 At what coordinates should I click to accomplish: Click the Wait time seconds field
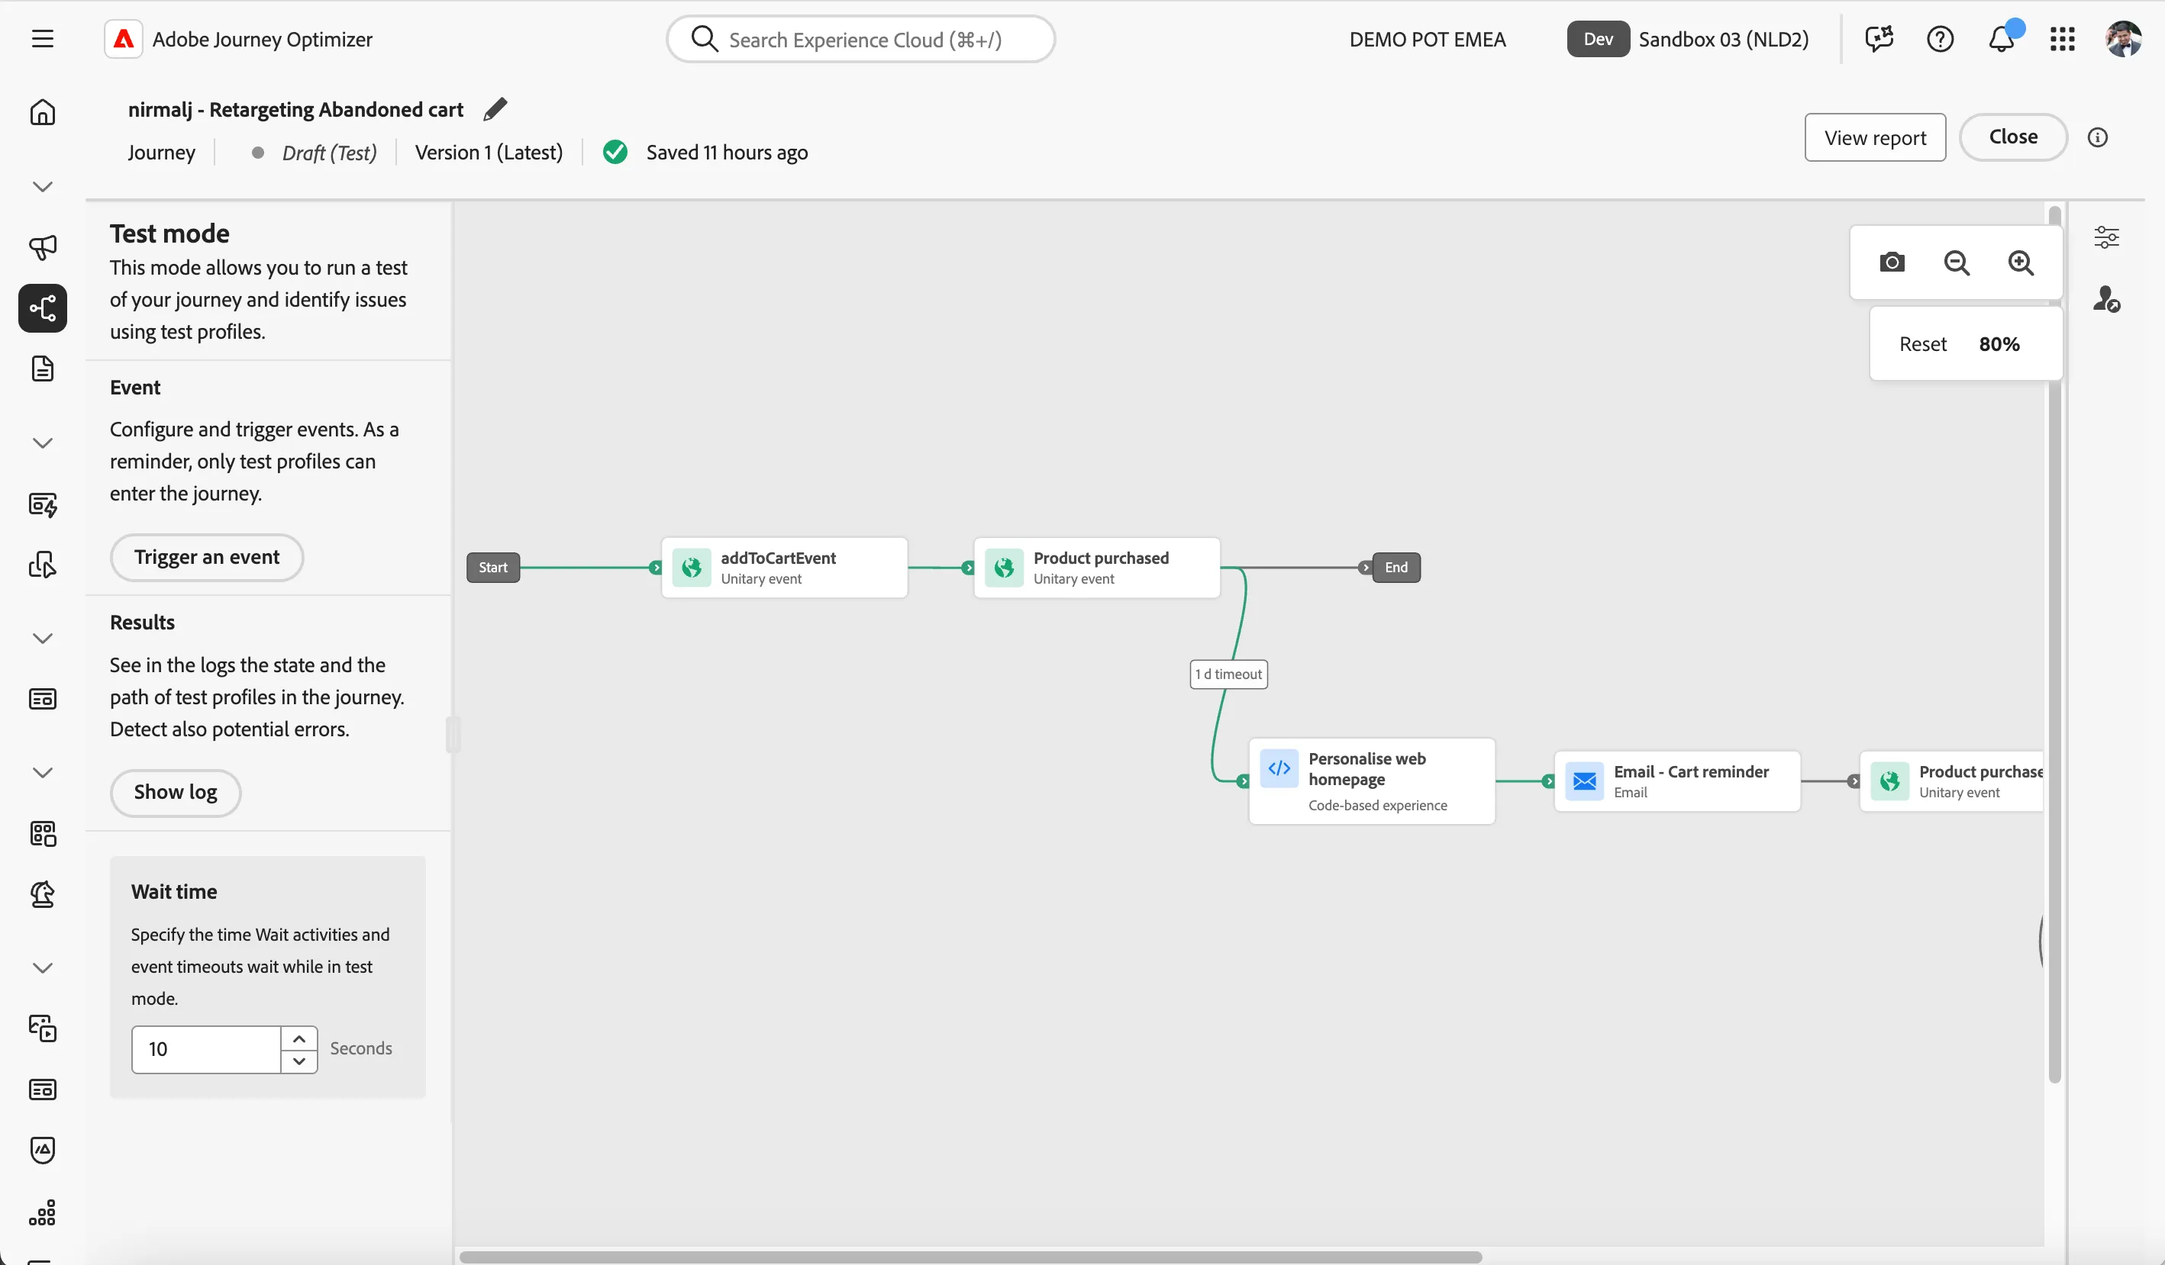206,1049
